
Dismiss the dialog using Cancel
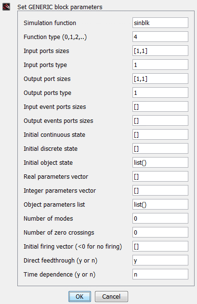(111, 296)
